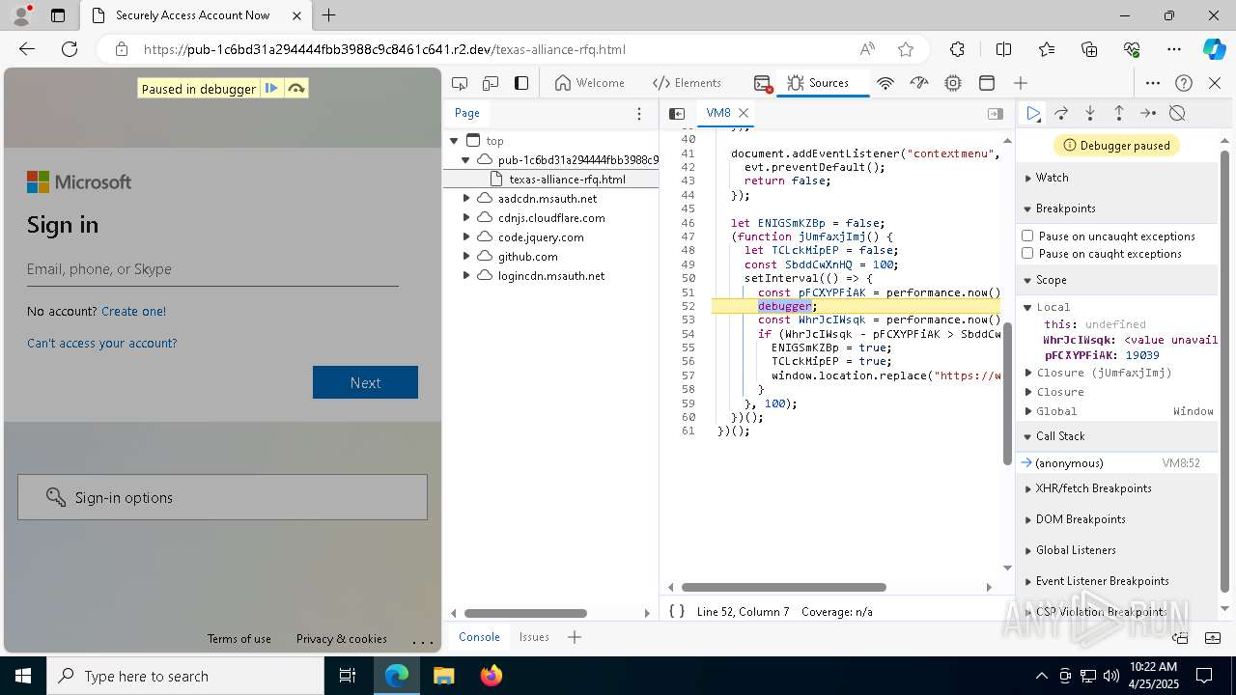This screenshot has height=695, width=1236.
Task: Hide the debugger sidebar toggle
Action: point(996,113)
